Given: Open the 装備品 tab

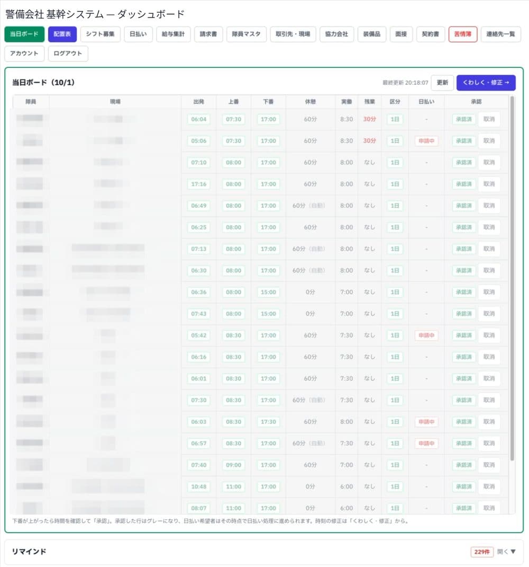Looking at the screenshot, I should pos(371,34).
